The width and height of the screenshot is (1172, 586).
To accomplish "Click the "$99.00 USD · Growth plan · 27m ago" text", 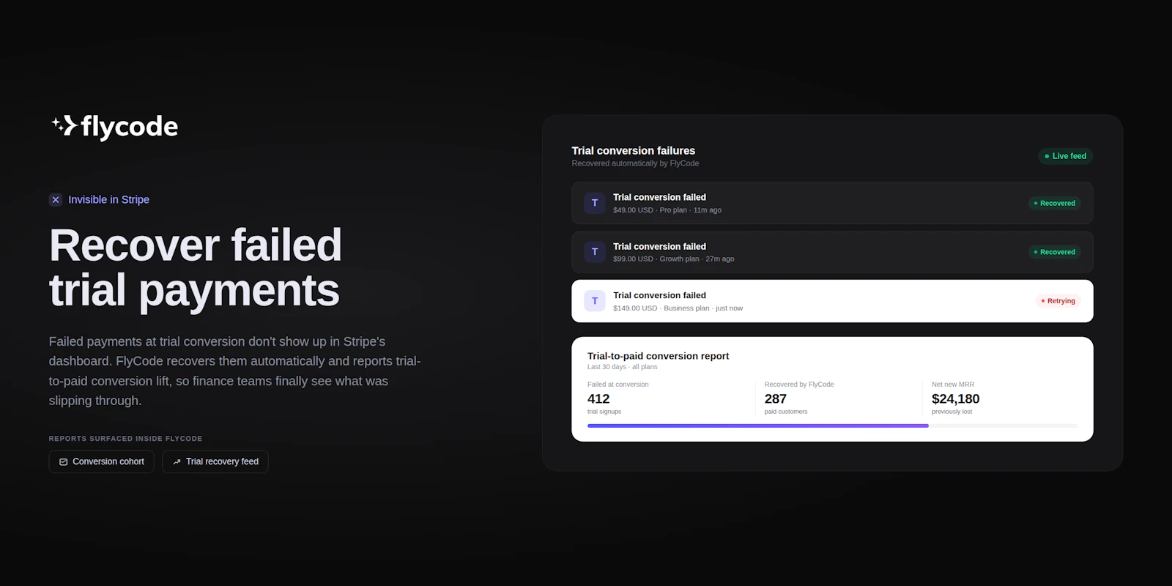I will coord(673,259).
